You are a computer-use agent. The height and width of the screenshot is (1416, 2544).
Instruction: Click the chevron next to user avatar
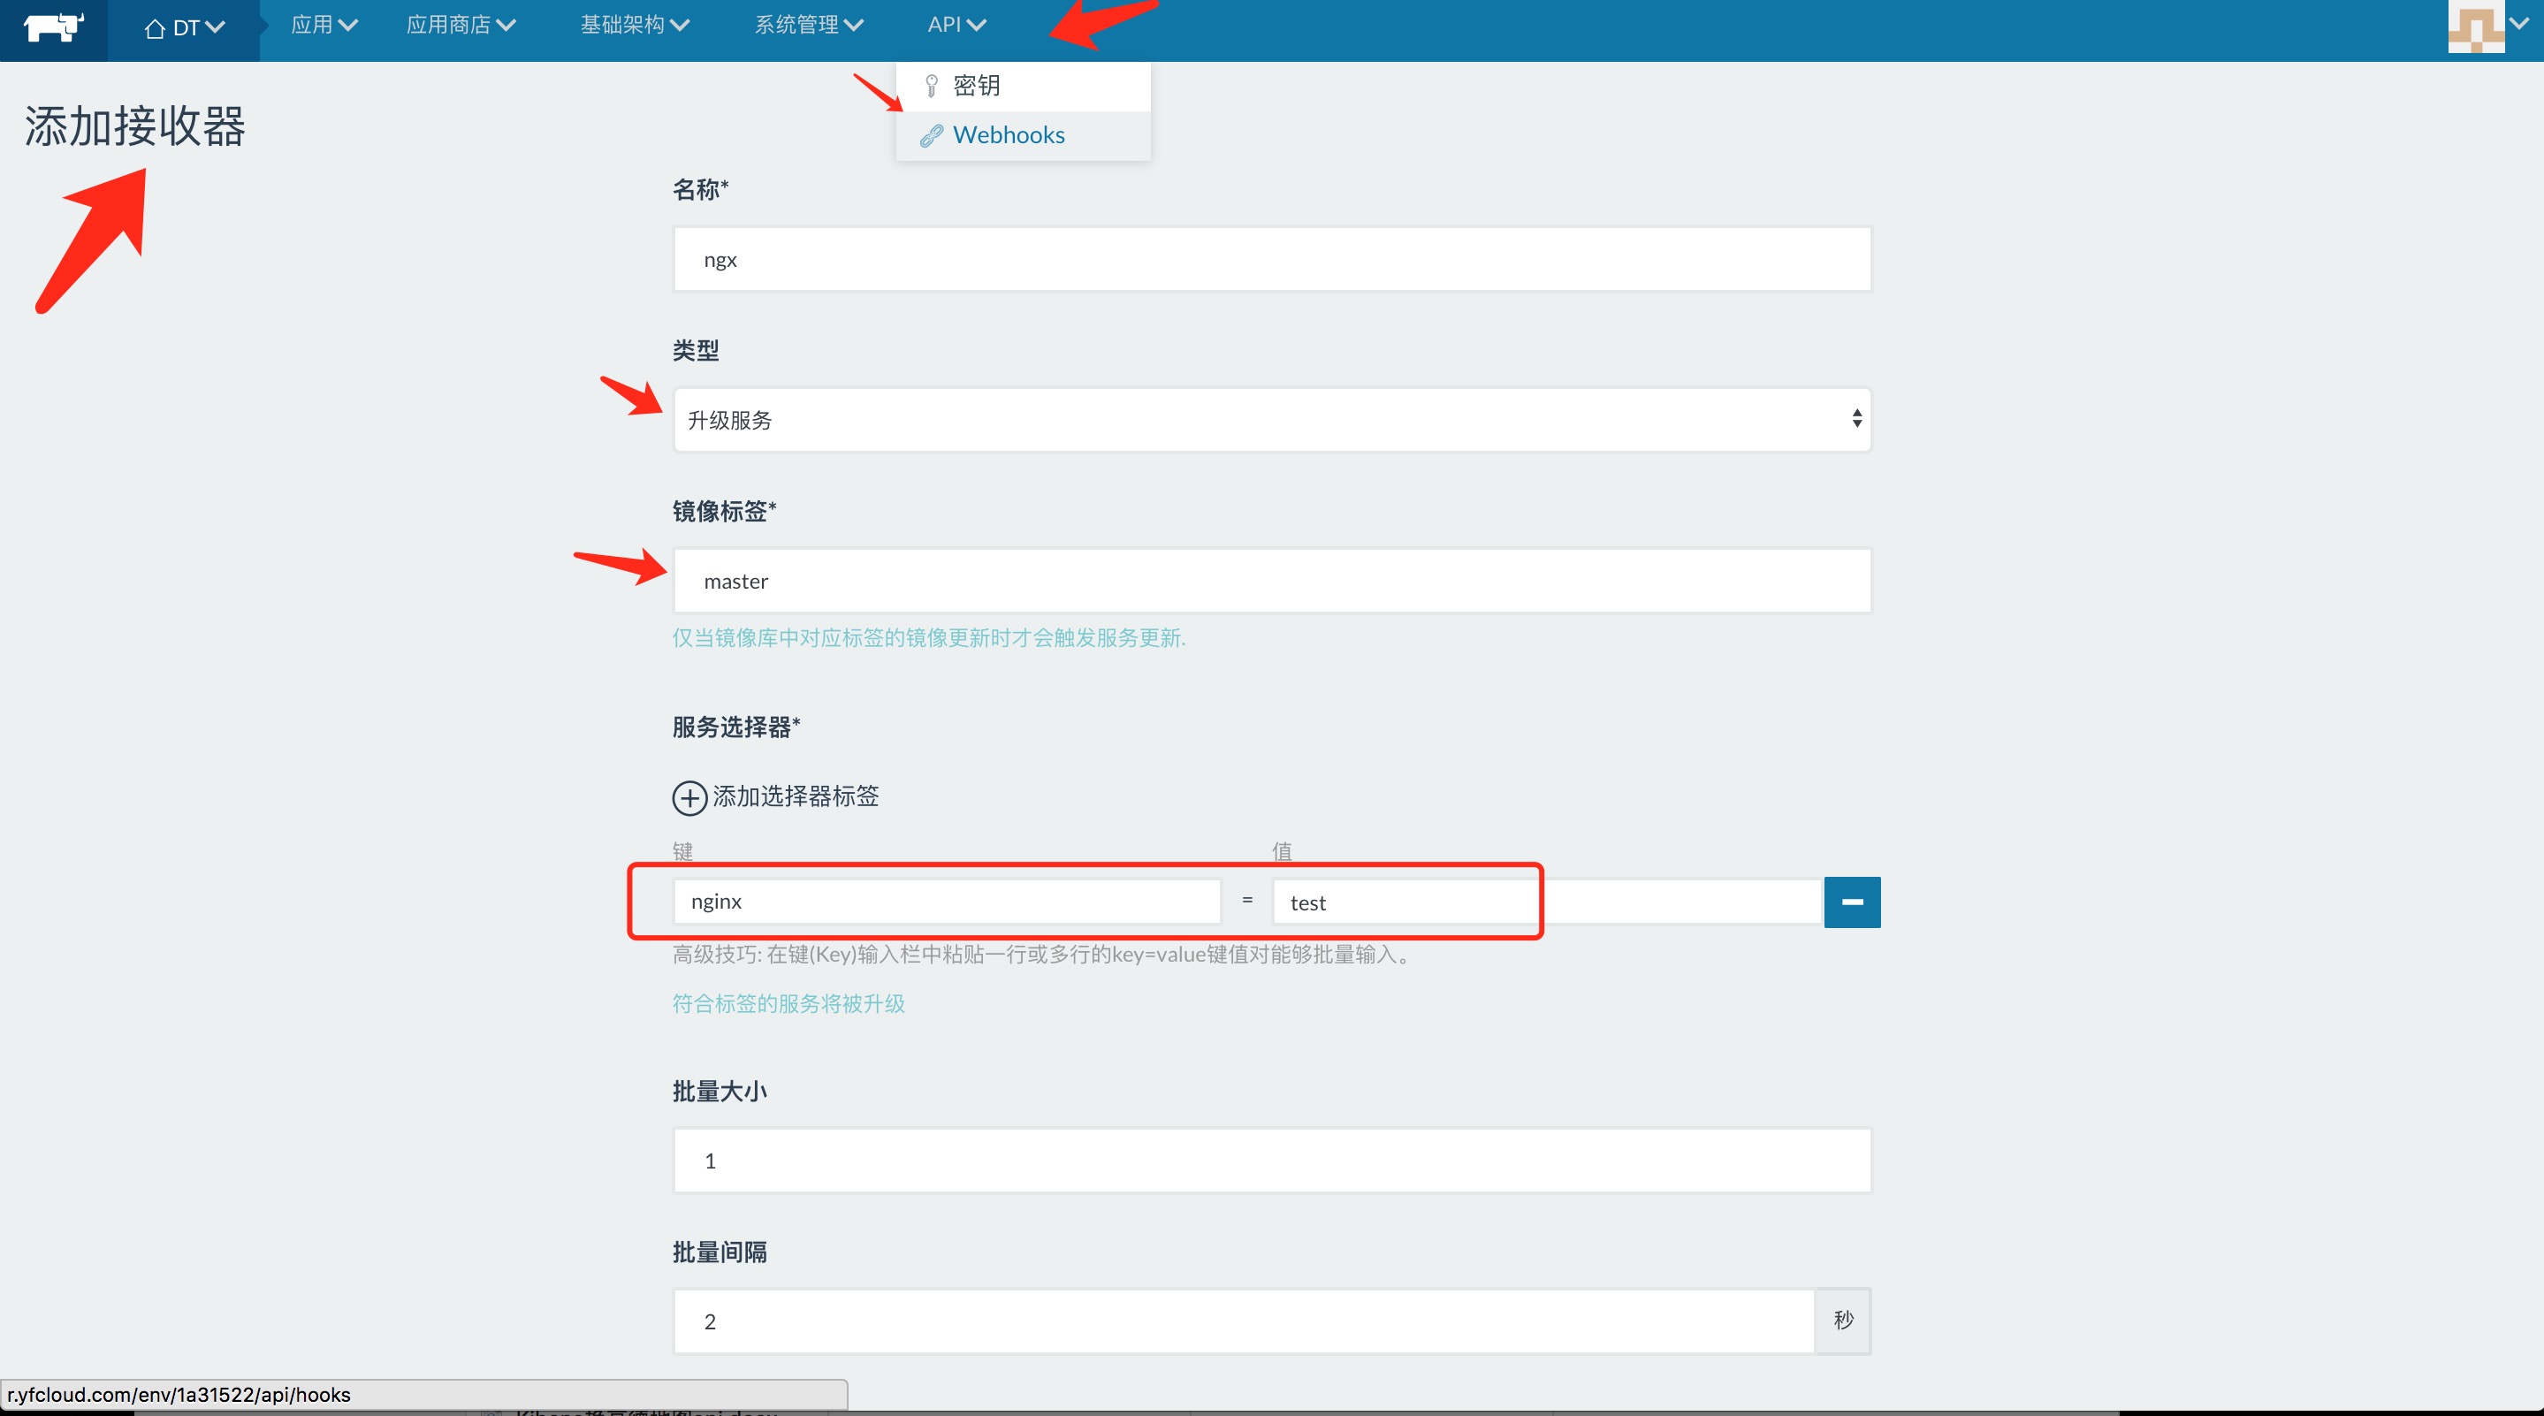2519,24
